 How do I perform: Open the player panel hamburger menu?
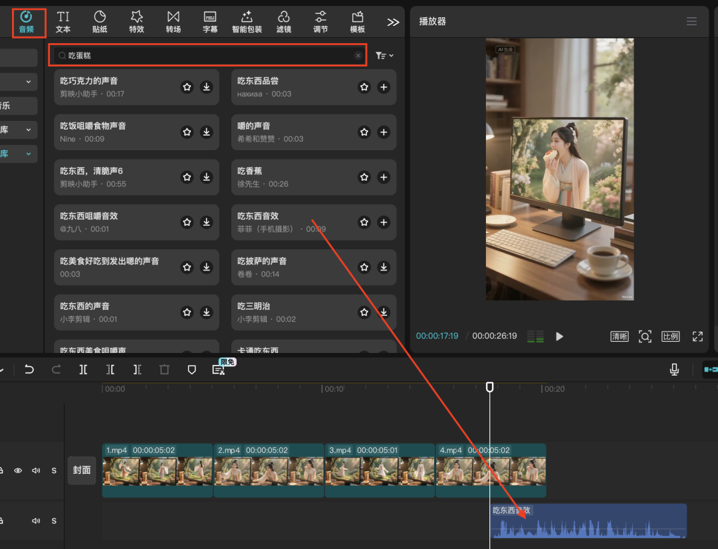point(691,21)
